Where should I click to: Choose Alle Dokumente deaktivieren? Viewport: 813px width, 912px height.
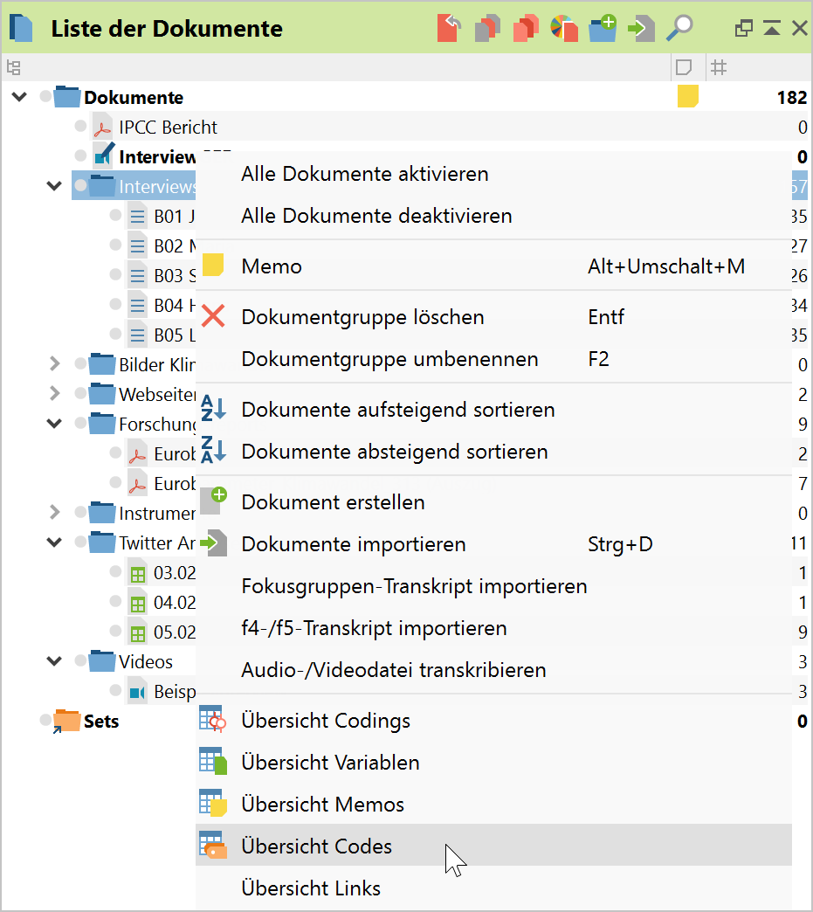(493, 216)
